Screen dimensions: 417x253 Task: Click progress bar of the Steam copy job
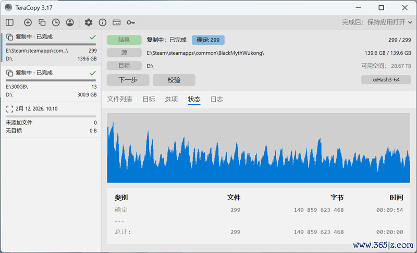click(51, 44)
